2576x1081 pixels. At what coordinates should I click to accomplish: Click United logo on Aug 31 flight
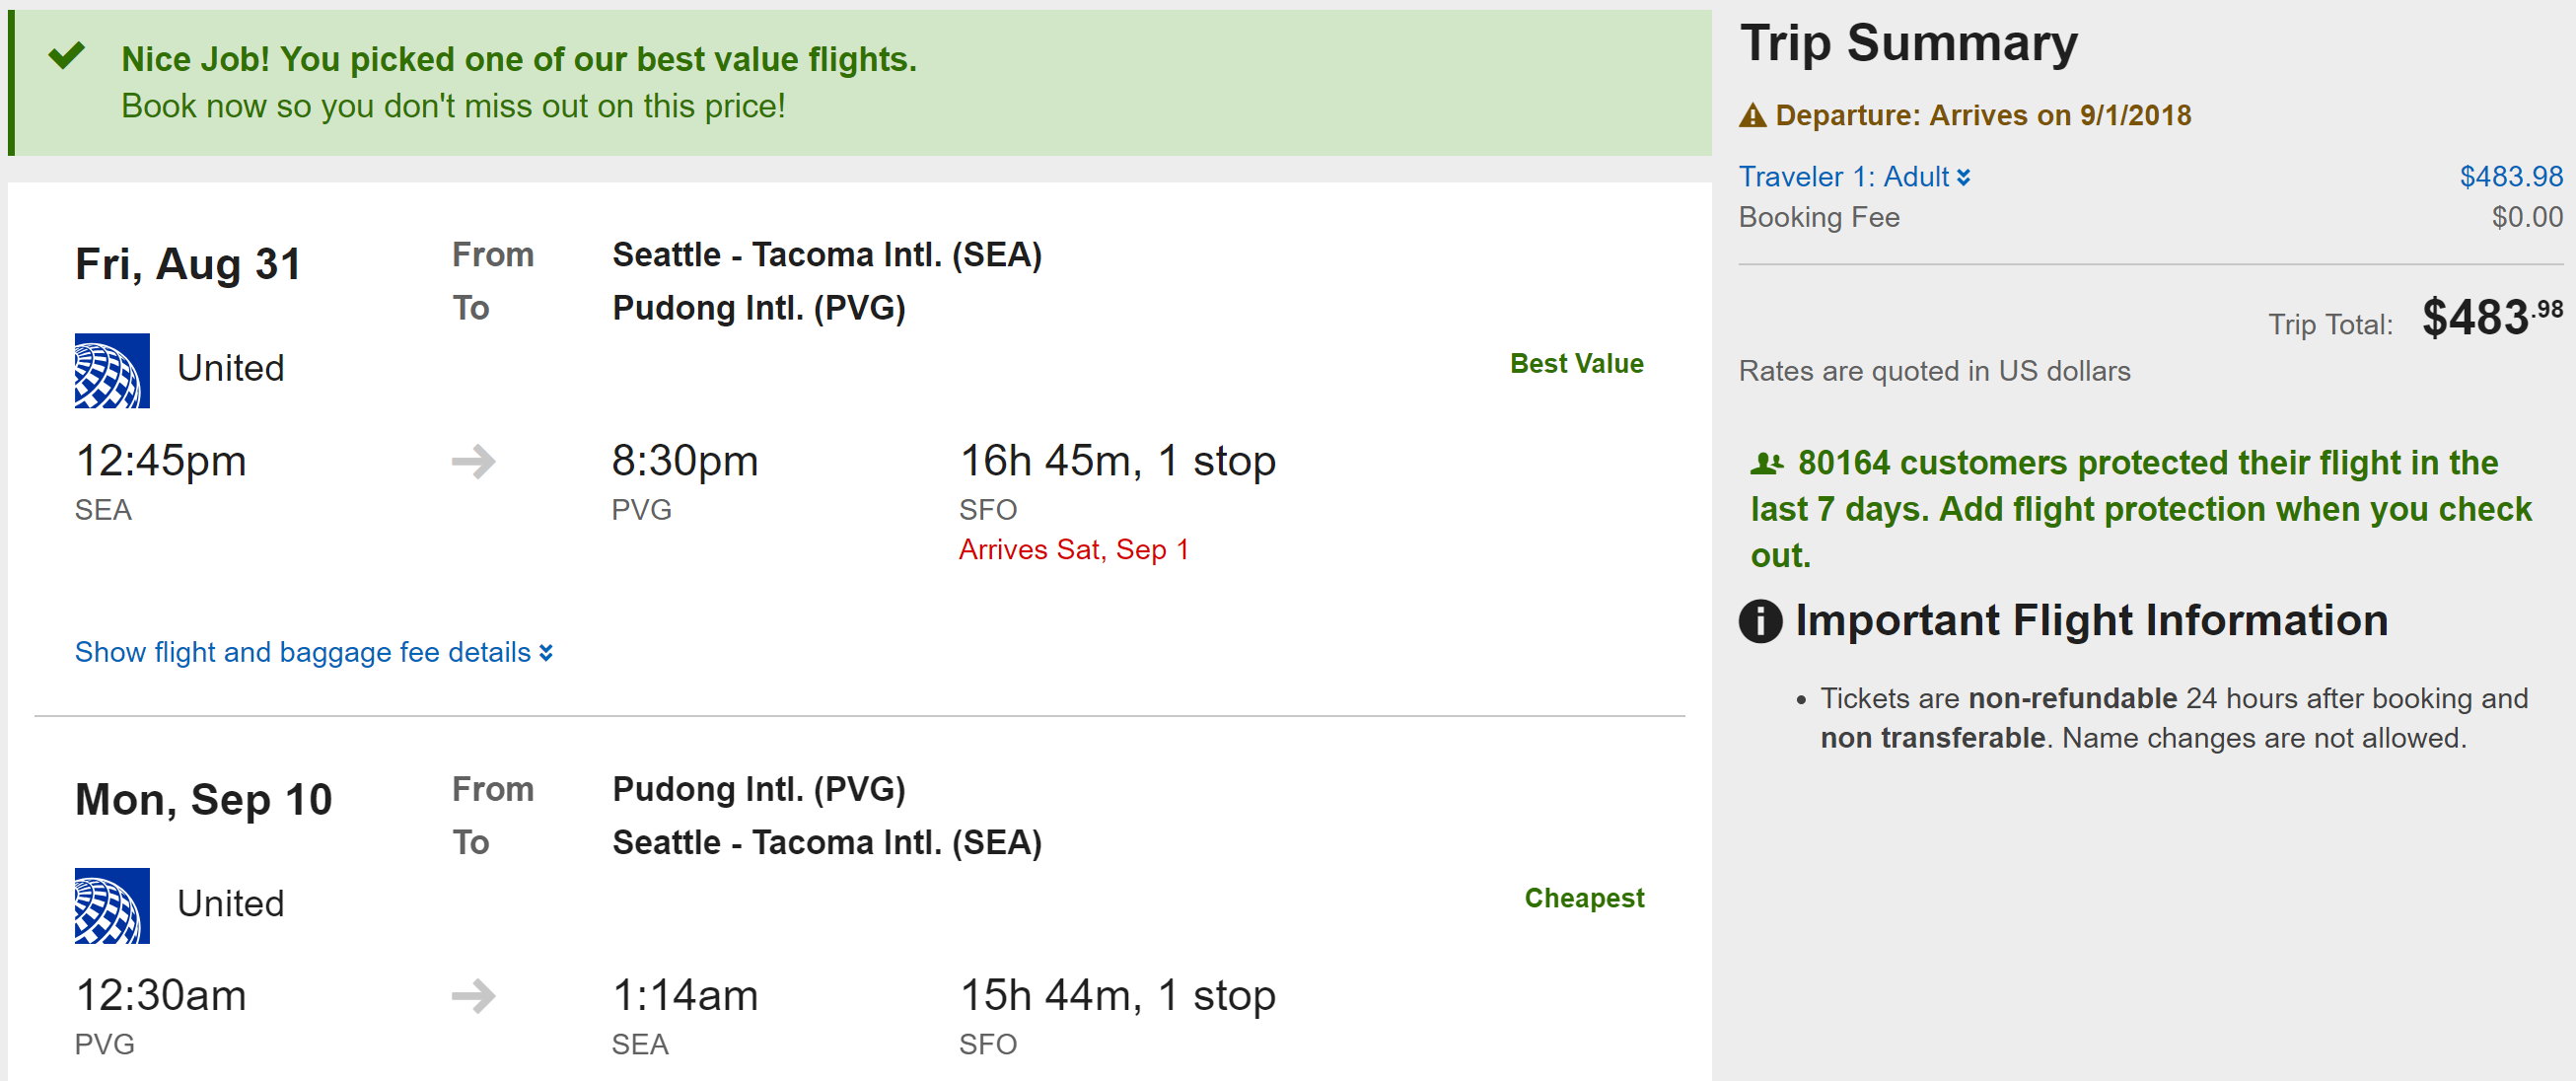[x=112, y=371]
